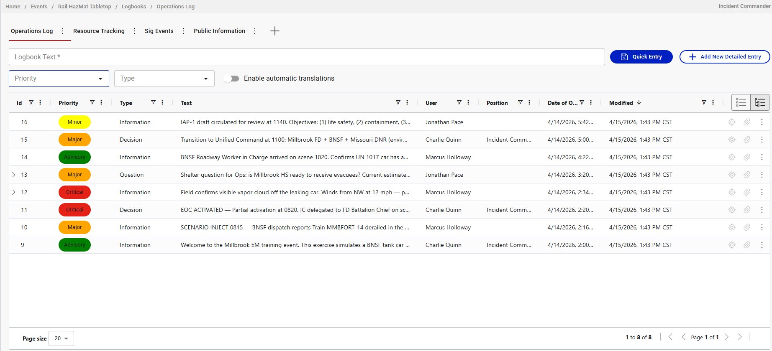This screenshot has width=772, height=351.
Task: Expand row 13 child entries
Action: [14, 175]
